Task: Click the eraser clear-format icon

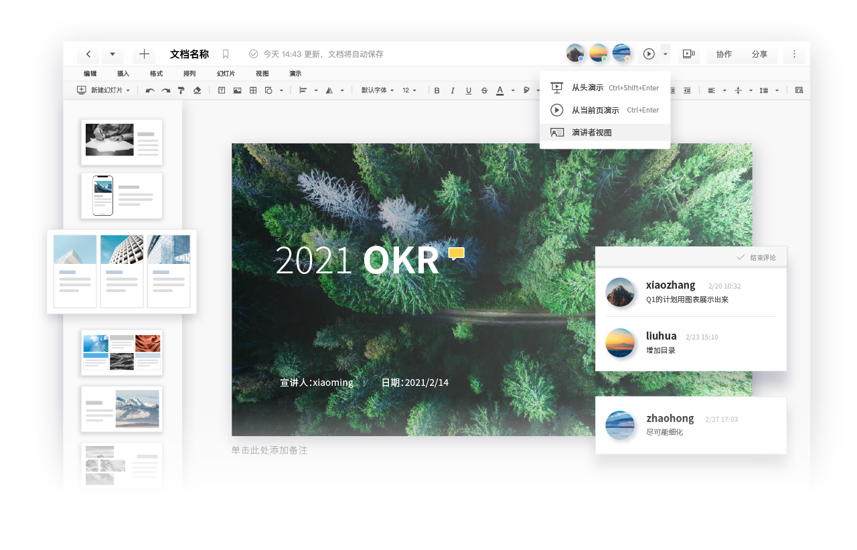Action: coord(197,90)
